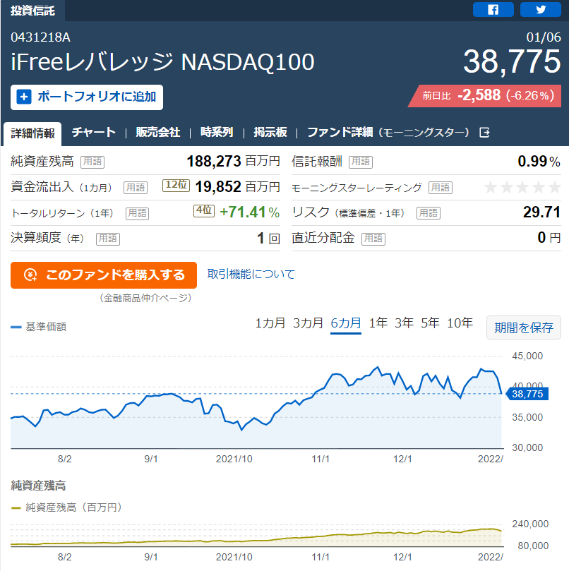Open 用語 glossary for 信託報酬
This screenshot has height=571, width=569.
(361, 162)
